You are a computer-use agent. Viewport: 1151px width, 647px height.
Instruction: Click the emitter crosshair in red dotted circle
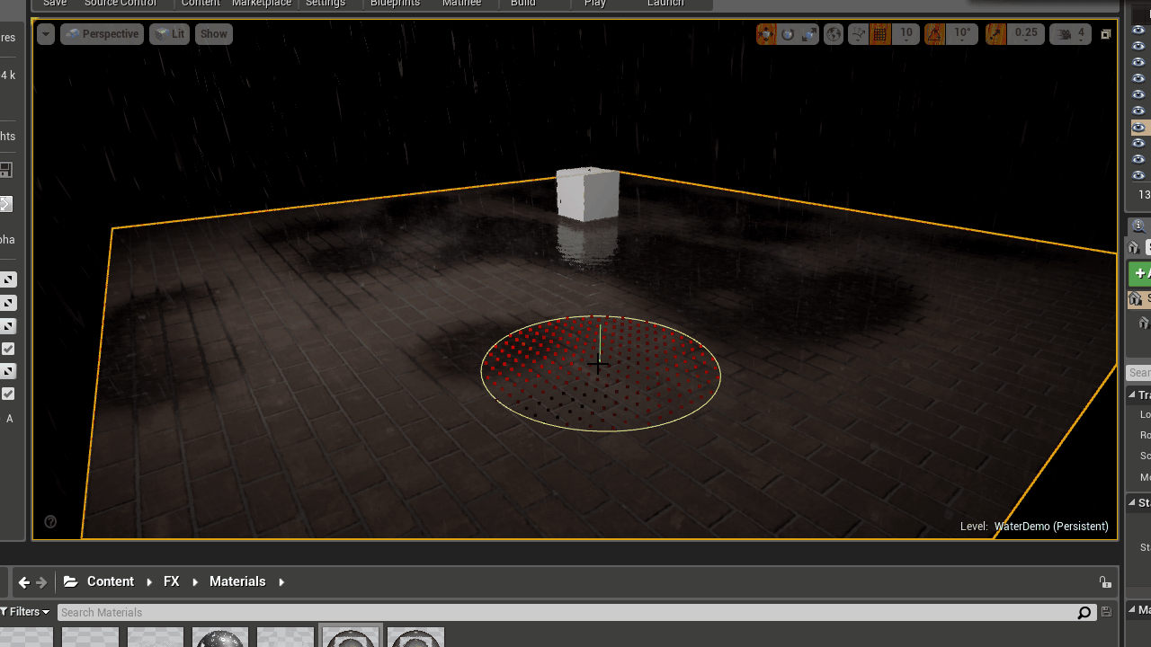coord(598,364)
